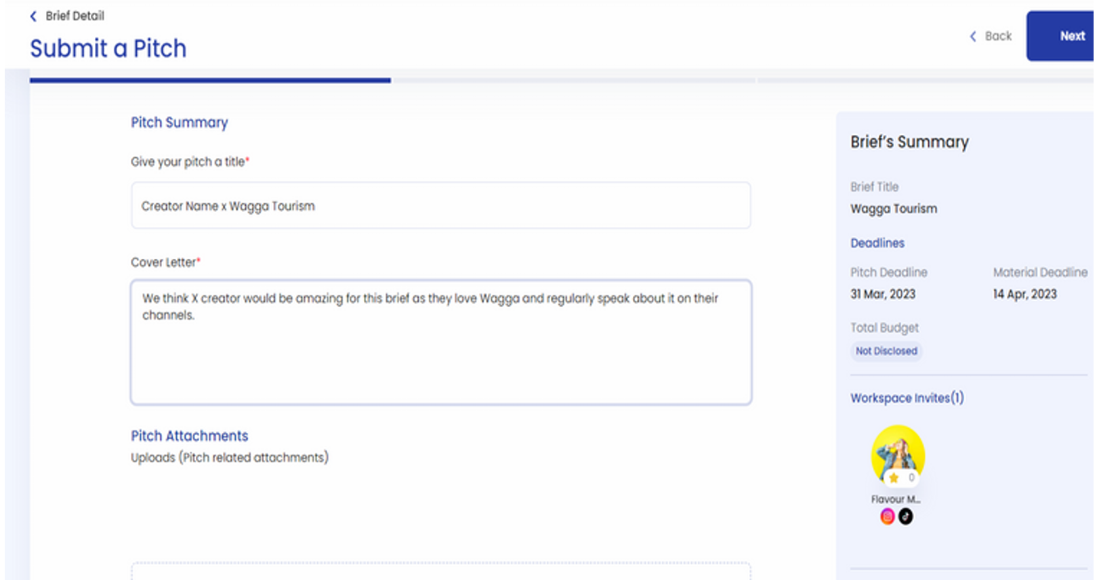This screenshot has height=584, width=1099.
Task: Click the Back chevron arrow icon
Action: 973,37
